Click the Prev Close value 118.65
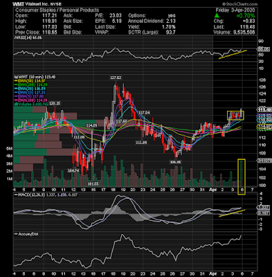 pyautogui.click(x=51, y=33)
